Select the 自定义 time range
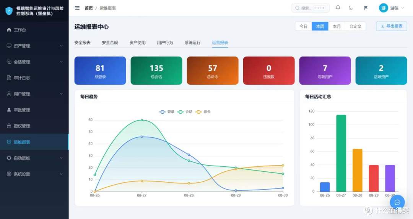The height and width of the screenshot is (219, 413). tap(355, 26)
